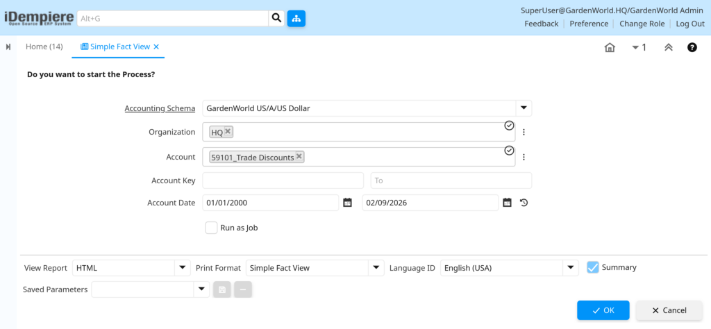Click the Accounting Schema label link
The image size is (711, 329).
pos(160,108)
